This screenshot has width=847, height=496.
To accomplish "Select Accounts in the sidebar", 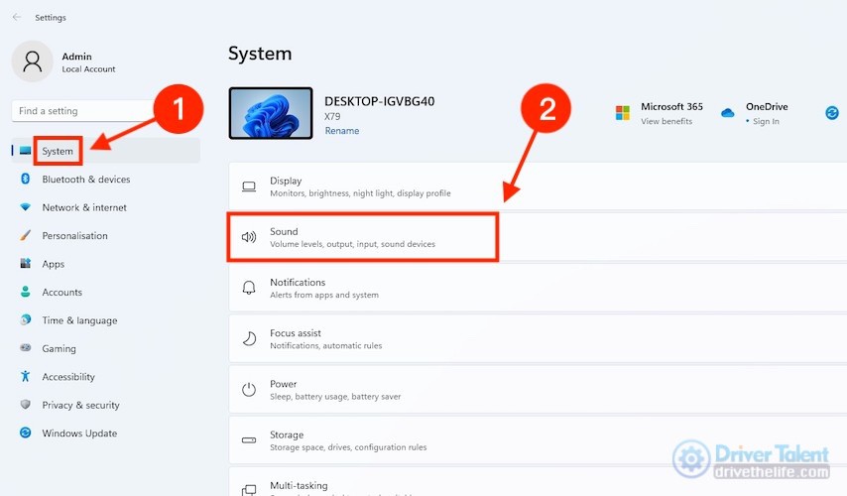I will coord(105,292).
